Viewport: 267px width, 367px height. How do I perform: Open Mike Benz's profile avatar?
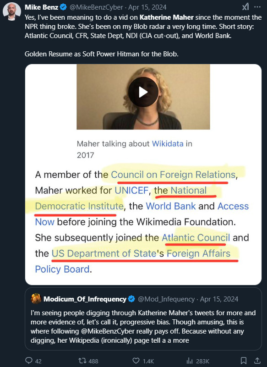click(12, 12)
